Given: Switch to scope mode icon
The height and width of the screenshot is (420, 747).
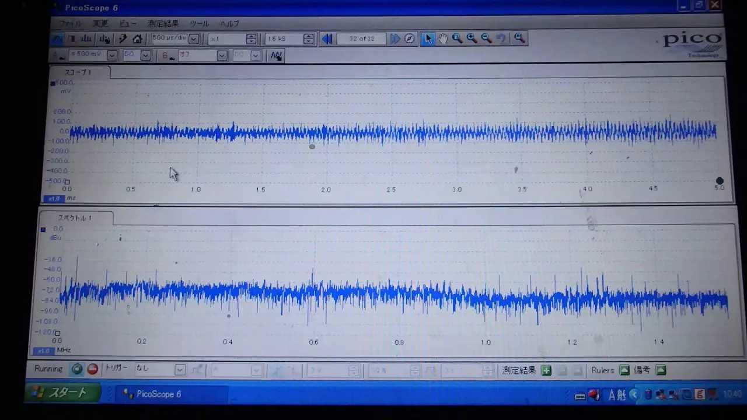Looking at the screenshot, I should coord(58,39).
